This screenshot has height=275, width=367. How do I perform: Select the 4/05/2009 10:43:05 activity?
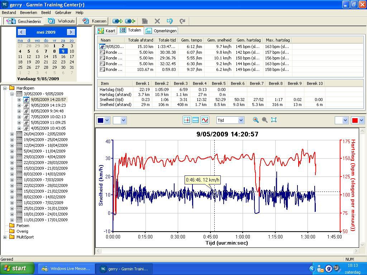48,128
